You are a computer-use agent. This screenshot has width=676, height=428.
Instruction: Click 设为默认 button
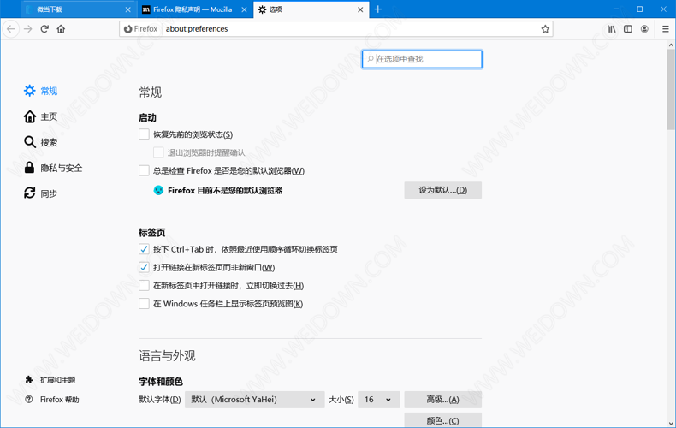(x=442, y=190)
